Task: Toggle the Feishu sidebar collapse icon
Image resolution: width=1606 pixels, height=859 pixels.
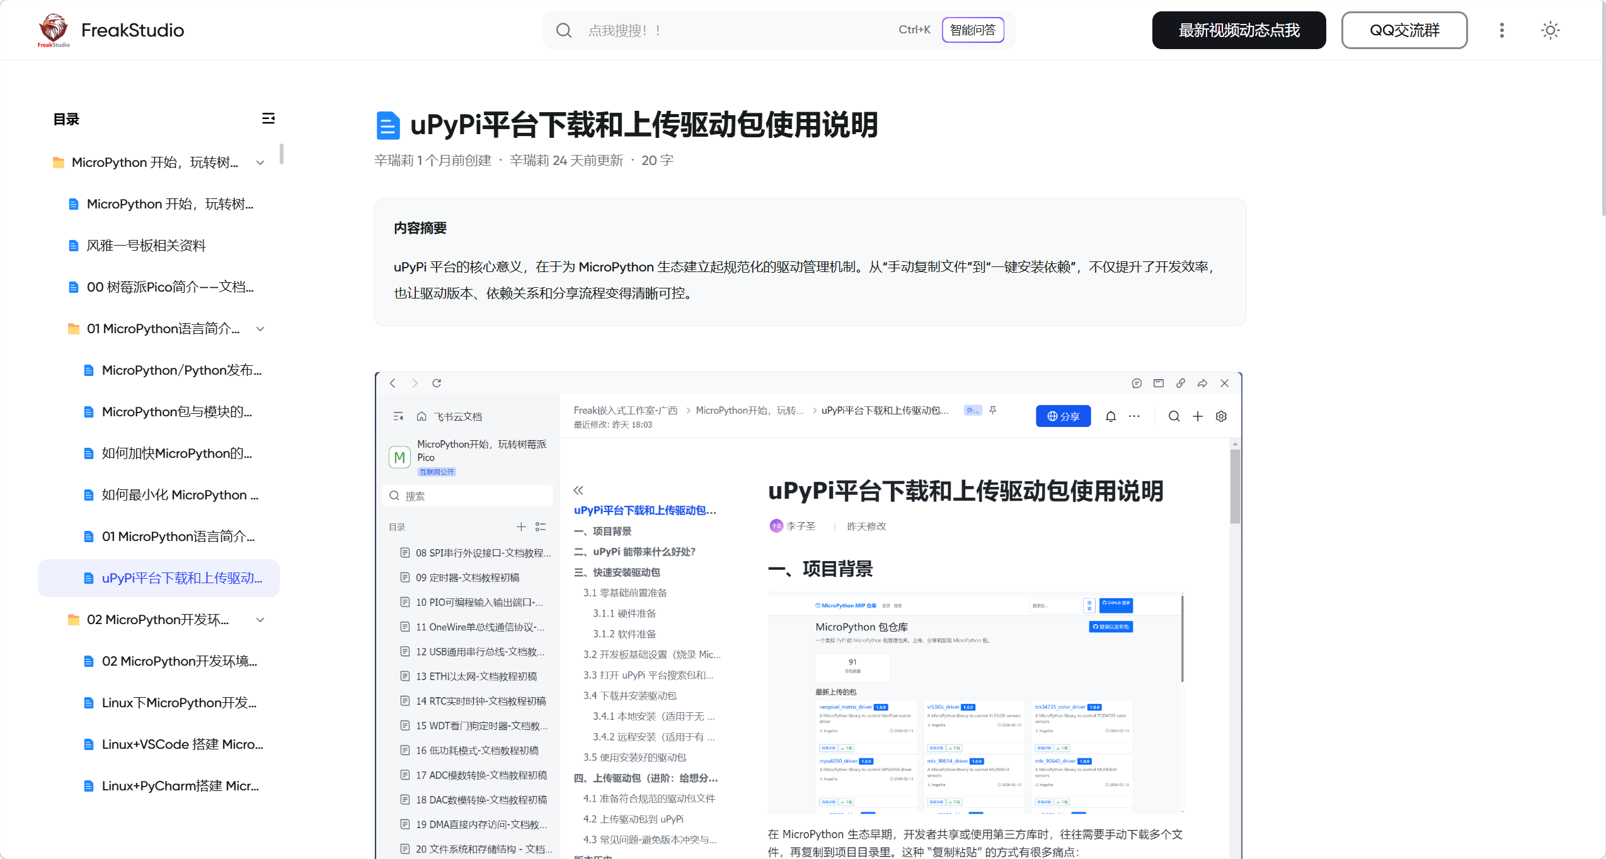Action: 398,416
